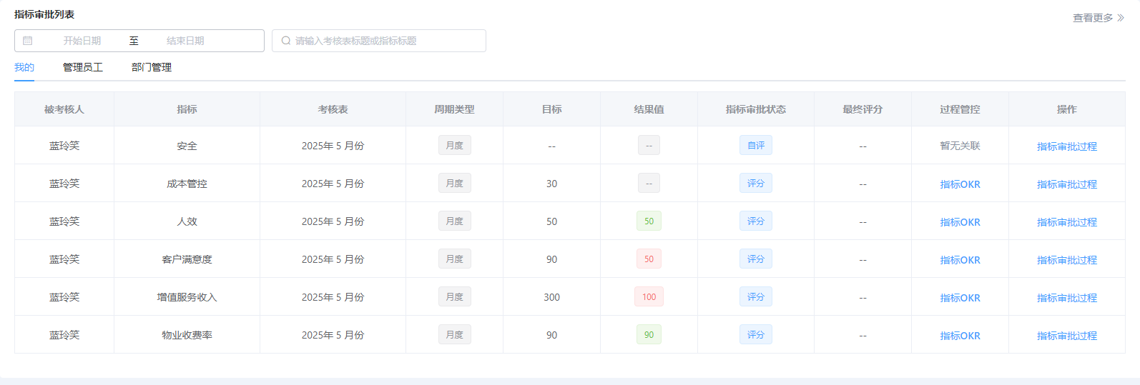Open 指标OKR for 人效 row
1140x385 pixels.
(x=960, y=222)
